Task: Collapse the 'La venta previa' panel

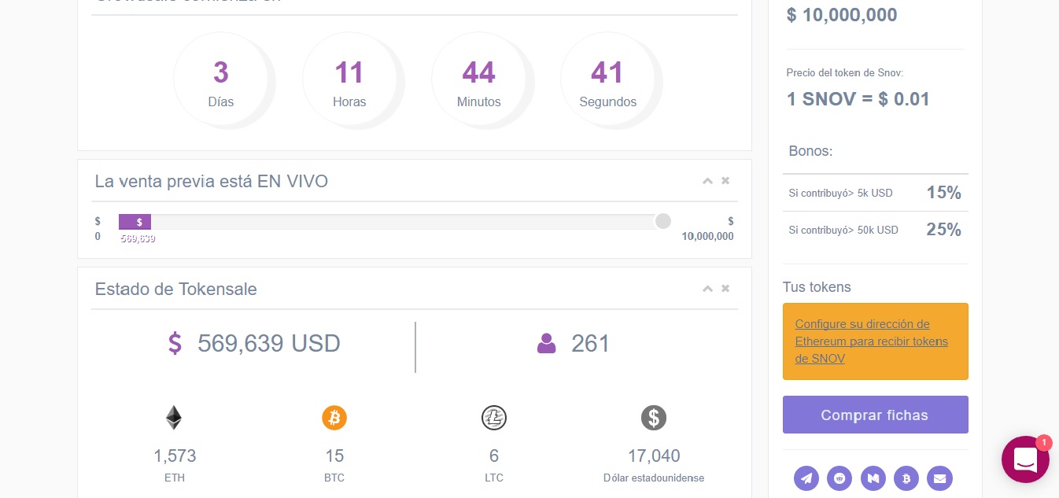Action: tap(707, 181)
